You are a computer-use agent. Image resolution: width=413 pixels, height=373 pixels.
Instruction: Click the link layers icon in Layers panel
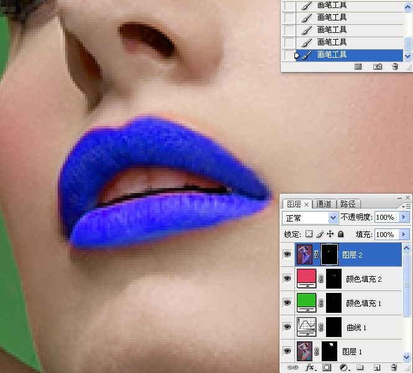pyautogui.click(x=292, y=367)
